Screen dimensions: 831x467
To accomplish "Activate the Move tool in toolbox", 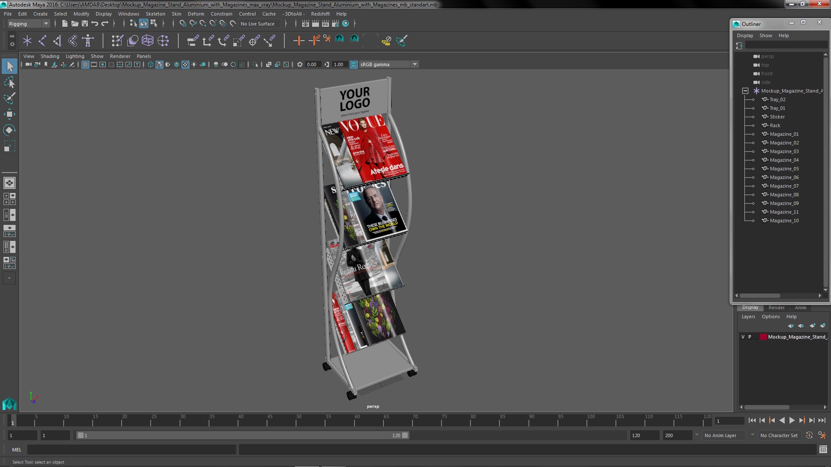I will click(10, 114).
